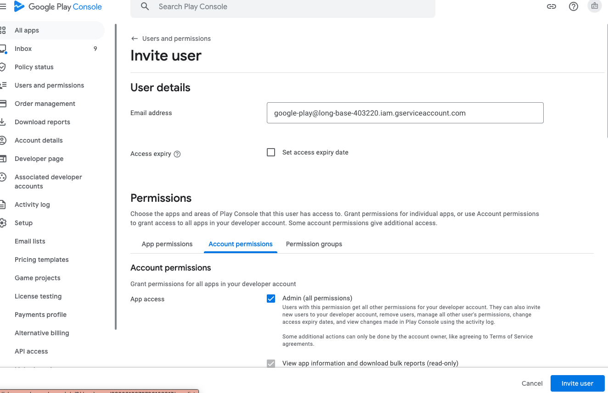Click the back arrow to Users and permissions
The height and width of the screenshot is (393, 608).
pos(134,39)
